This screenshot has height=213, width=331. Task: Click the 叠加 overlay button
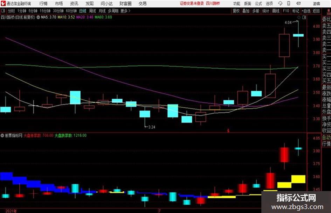coord(246,11)
